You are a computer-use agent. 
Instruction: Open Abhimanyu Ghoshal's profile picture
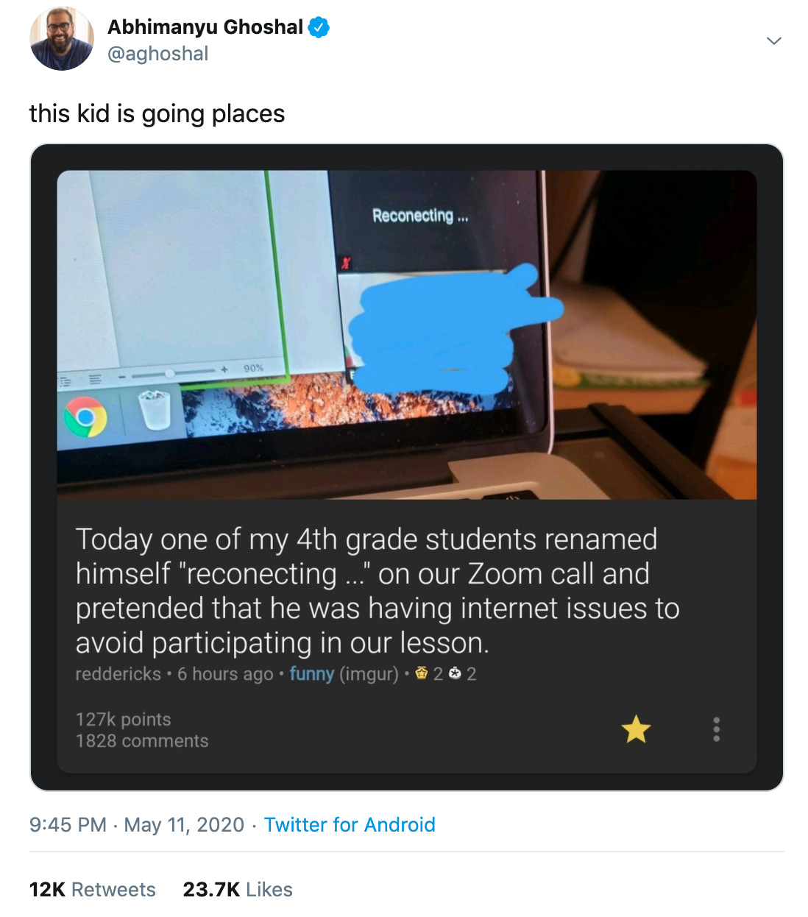pos(62,38)
